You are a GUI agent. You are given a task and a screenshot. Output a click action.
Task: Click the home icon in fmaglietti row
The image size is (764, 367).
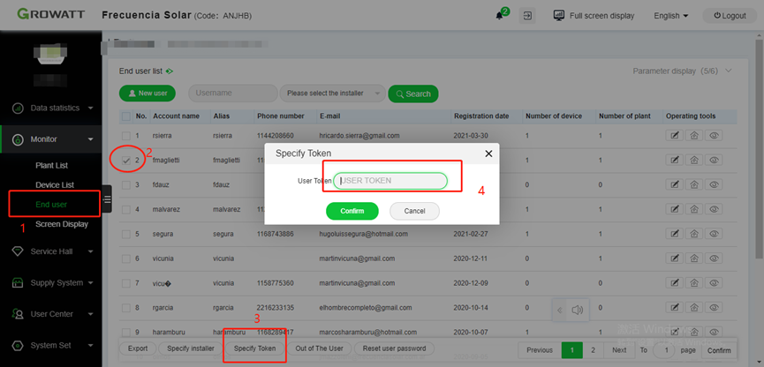click(x=694, y=161)
